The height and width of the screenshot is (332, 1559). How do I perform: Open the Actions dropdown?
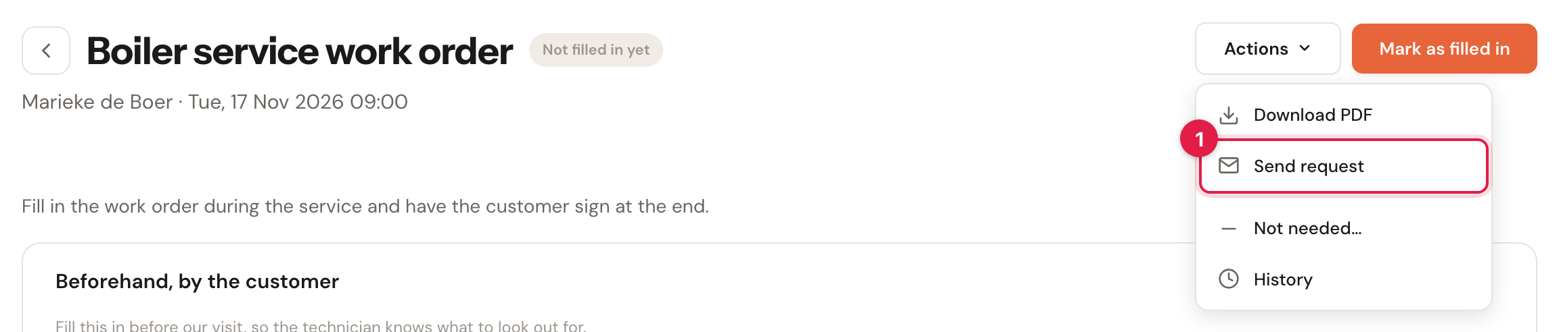coord(1267,49)
